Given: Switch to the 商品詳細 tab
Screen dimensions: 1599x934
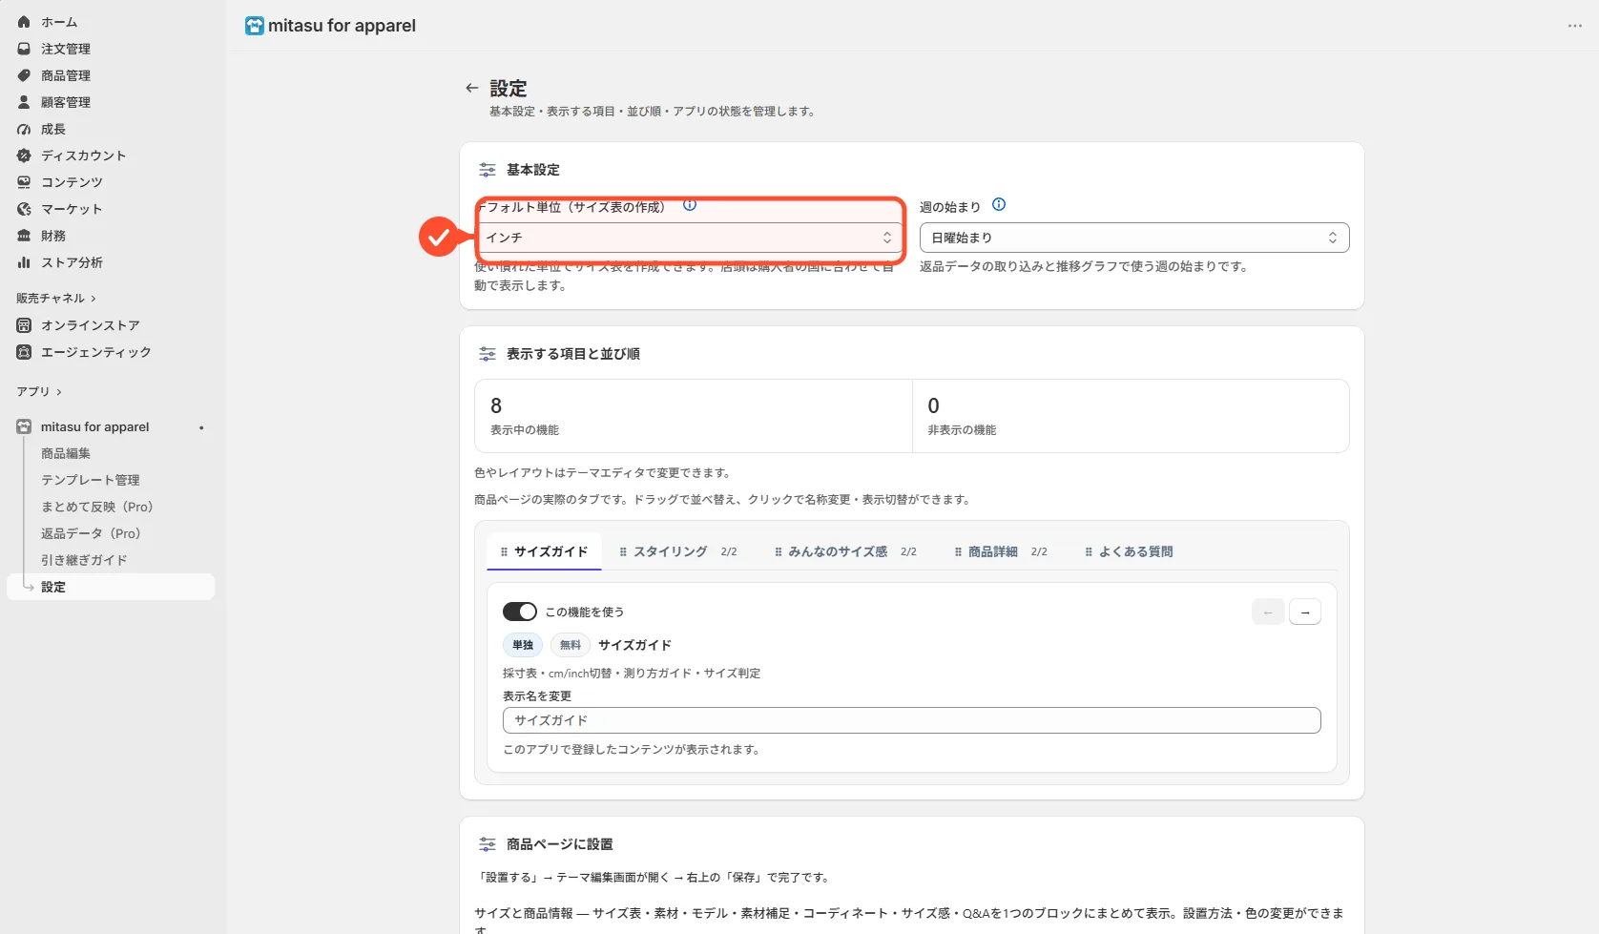Looking at the screenshot, I should (x=1000, y=551).
